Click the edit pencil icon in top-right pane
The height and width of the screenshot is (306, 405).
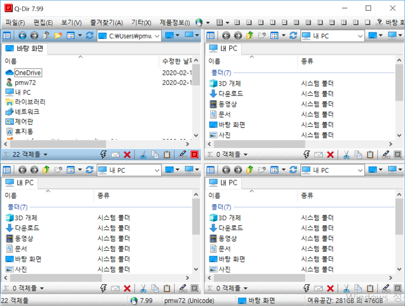tap(386, 155)
